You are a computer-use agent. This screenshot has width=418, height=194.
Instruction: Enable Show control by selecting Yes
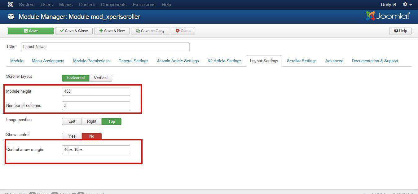[x=72, y=136]
